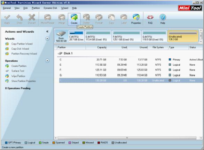
Task: Open the Disk menu
Action: (25, 8)
